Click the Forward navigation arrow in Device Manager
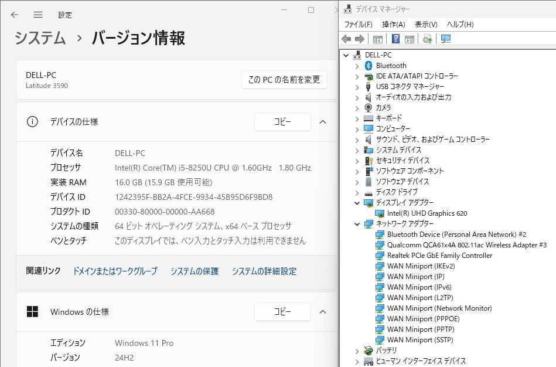 click(359, 39)
